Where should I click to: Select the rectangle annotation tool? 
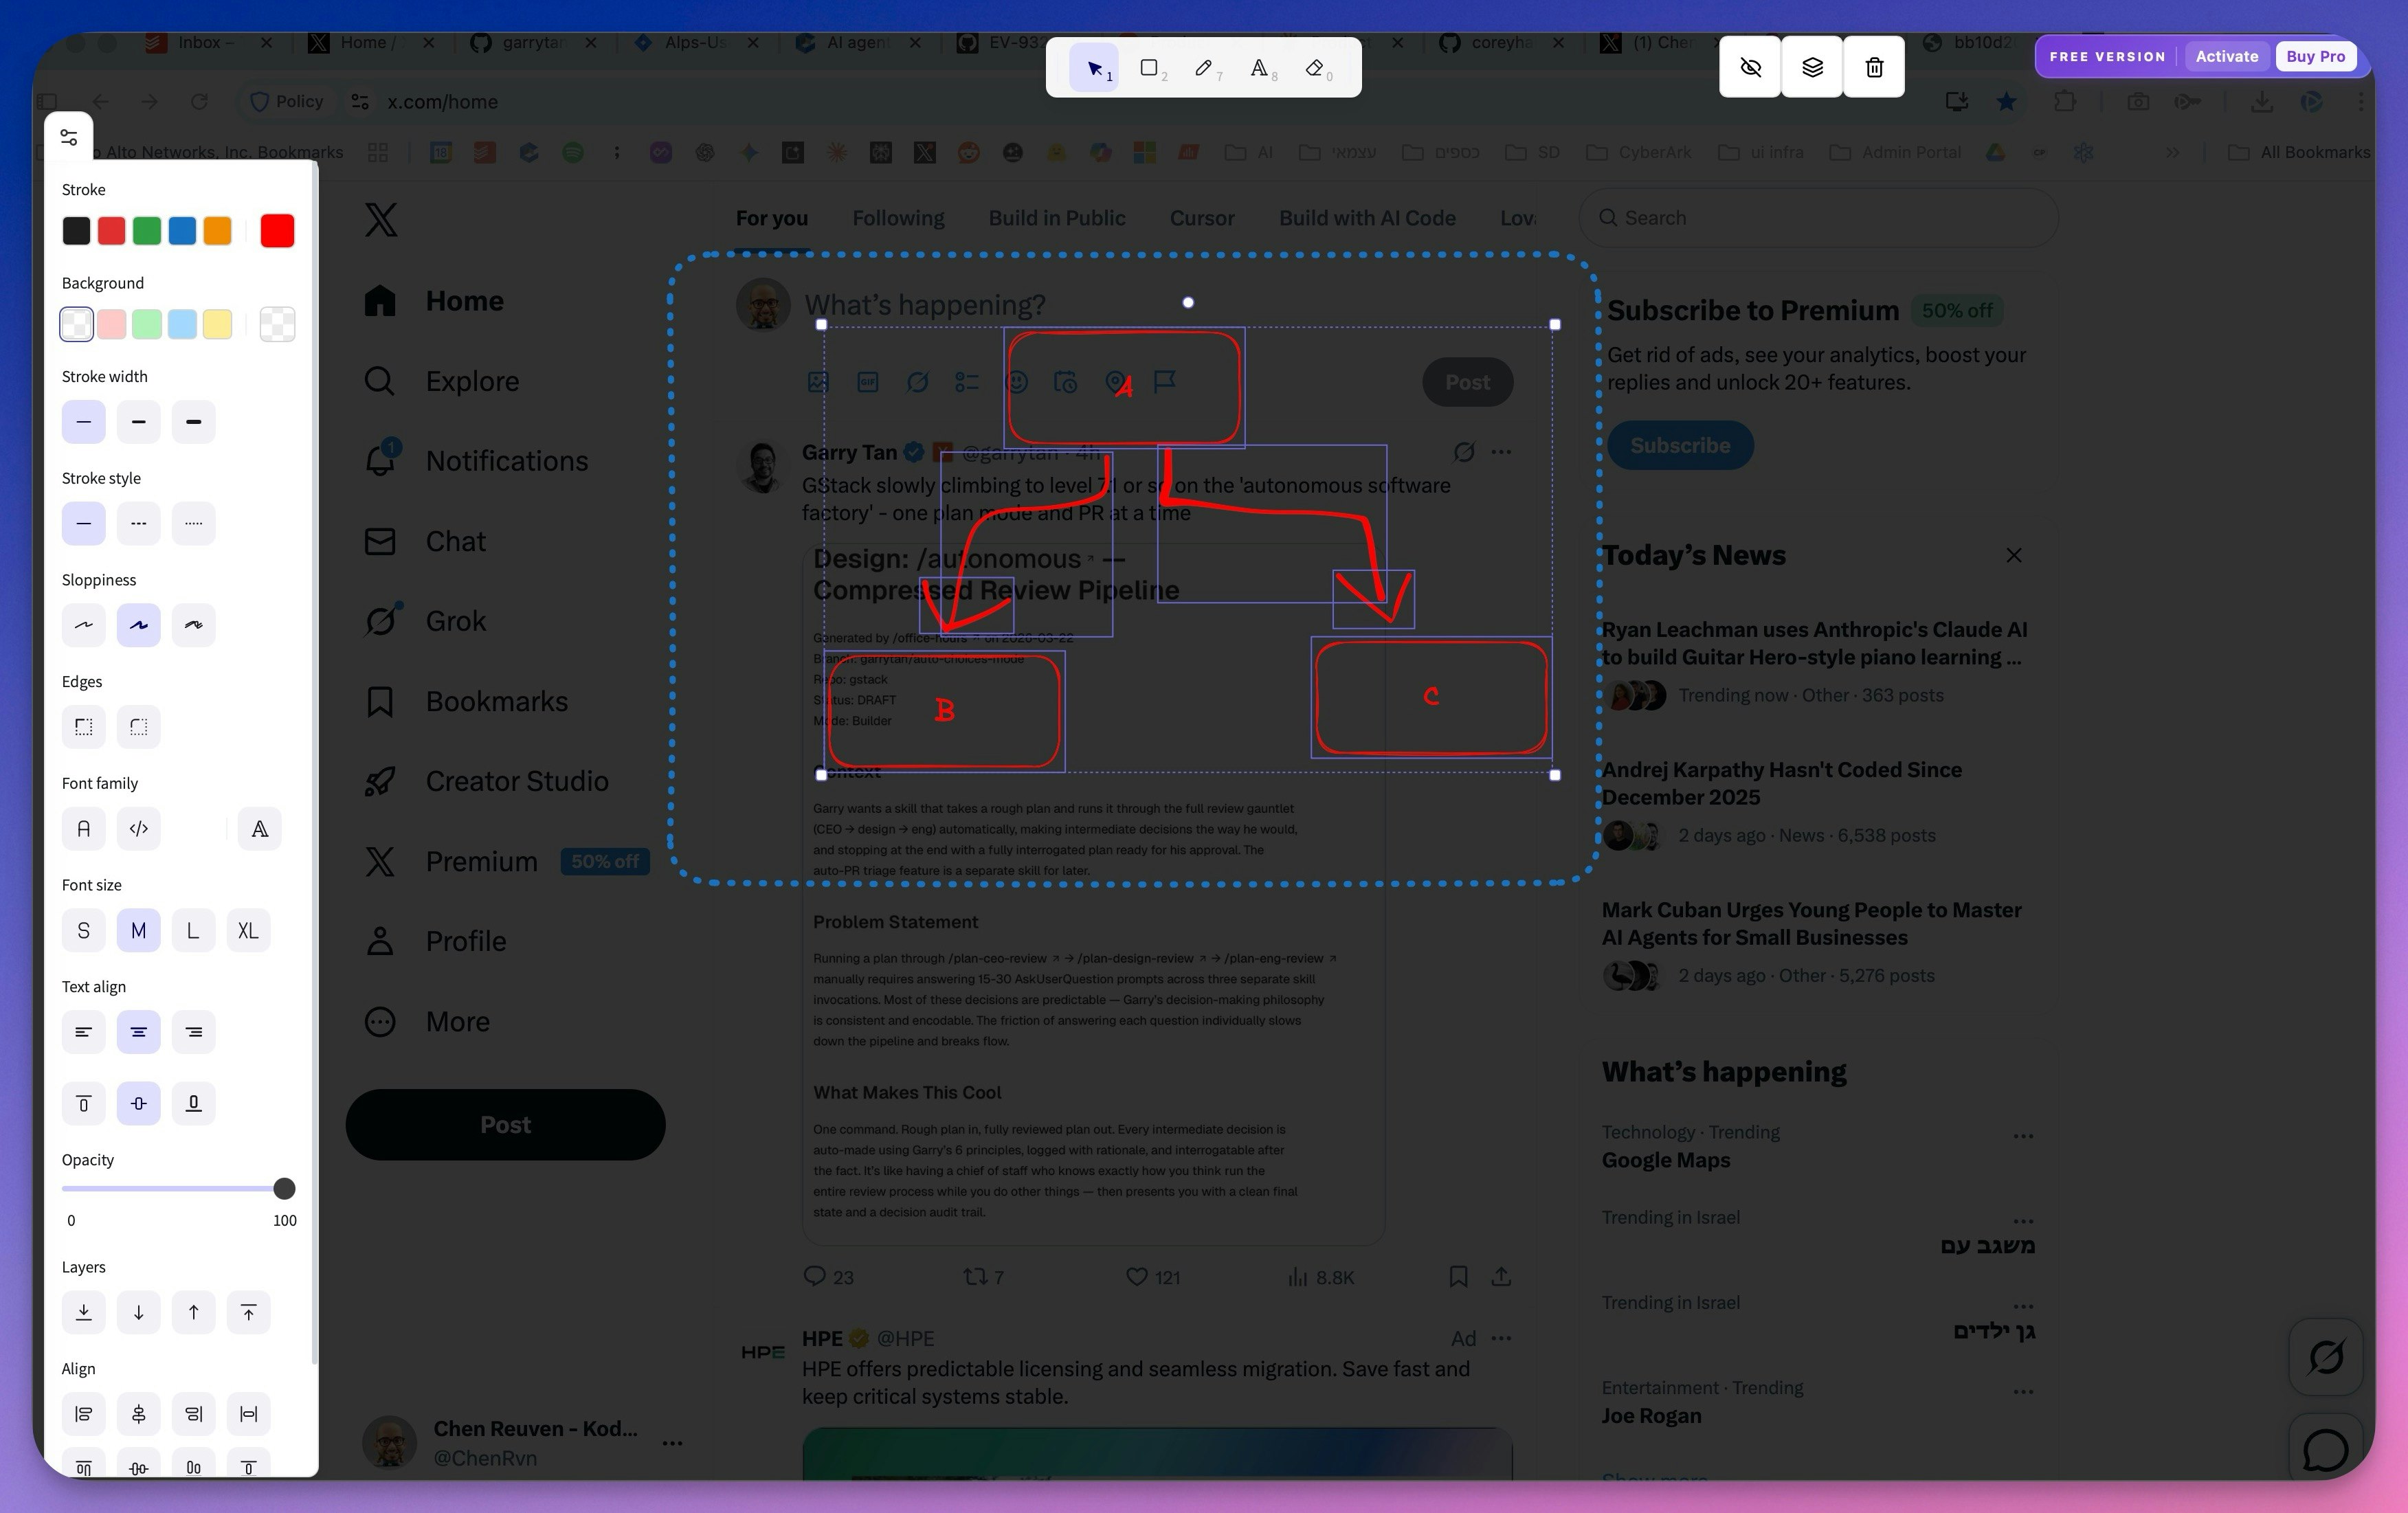coord(1150,67)
